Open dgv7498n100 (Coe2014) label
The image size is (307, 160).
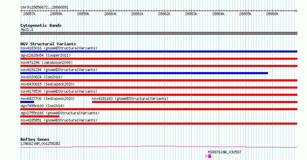click(42, 106)
